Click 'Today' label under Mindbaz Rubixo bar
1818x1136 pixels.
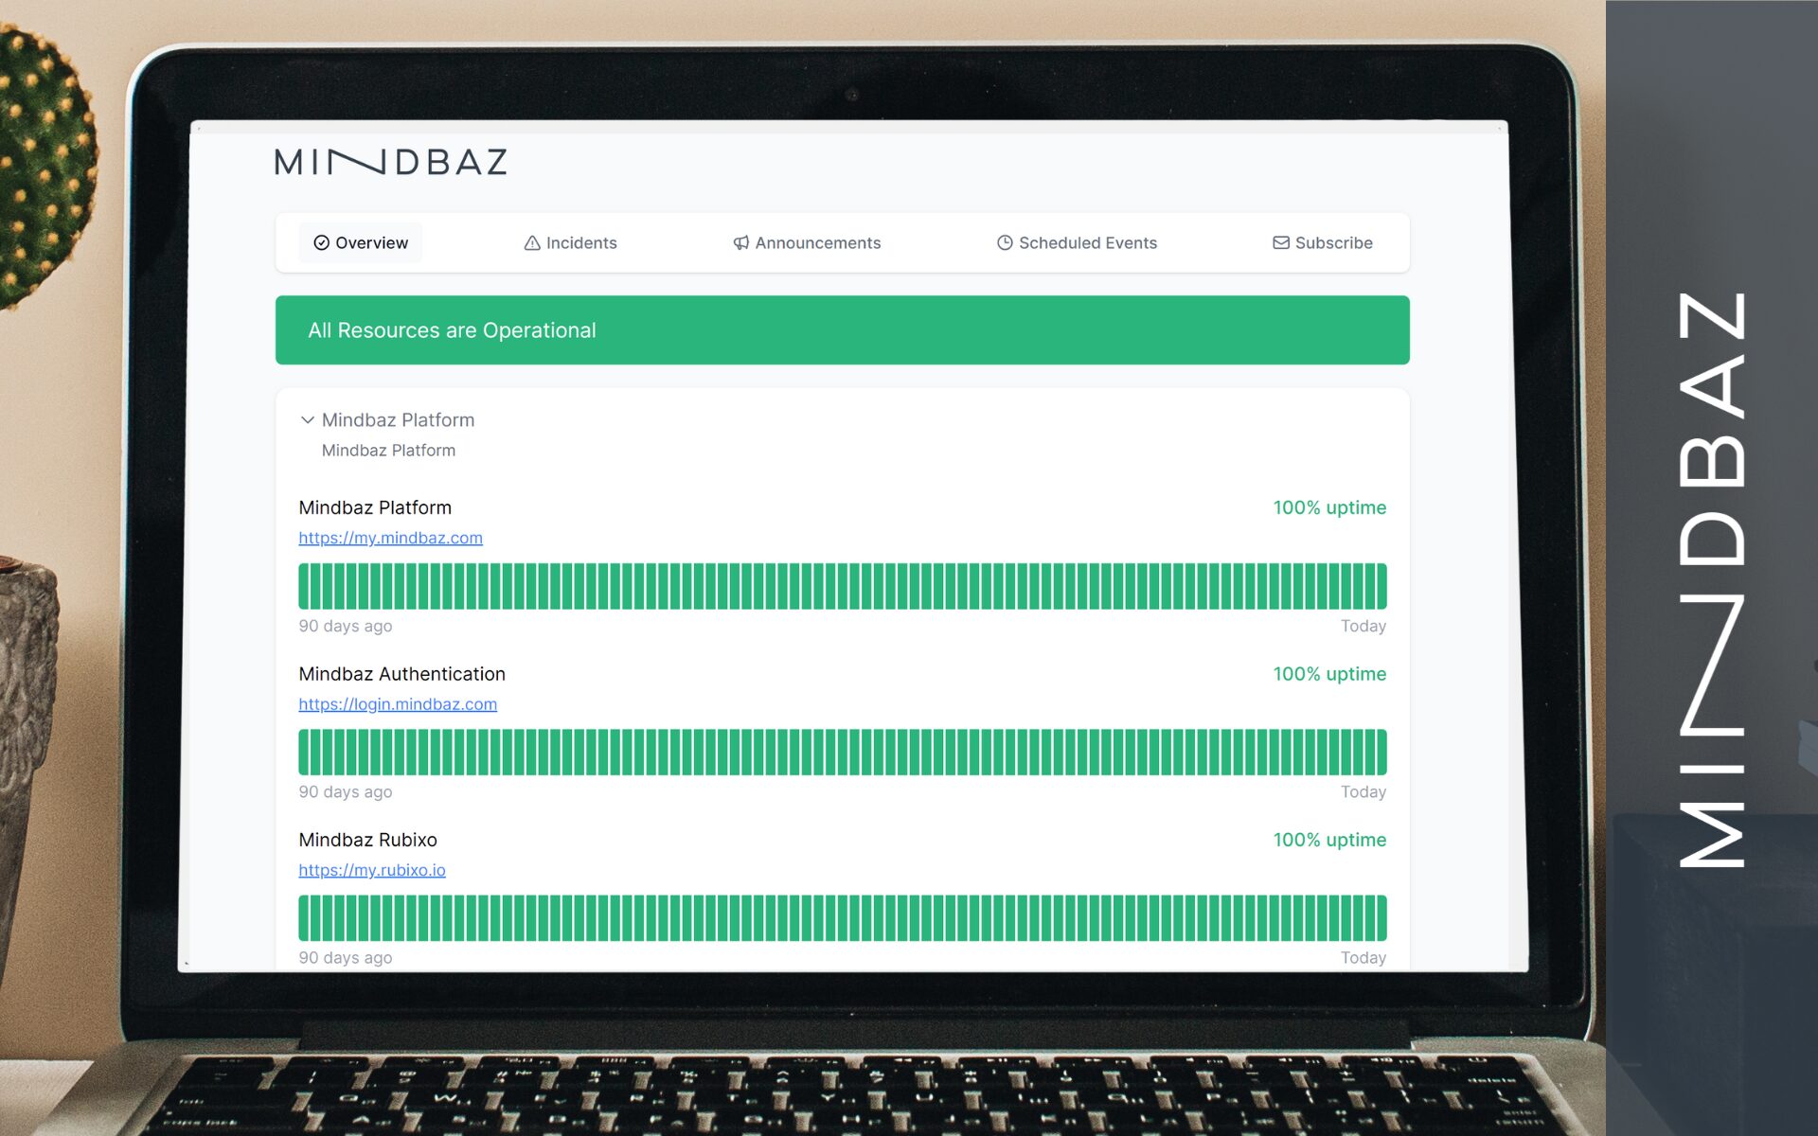tap(1363, 957)
